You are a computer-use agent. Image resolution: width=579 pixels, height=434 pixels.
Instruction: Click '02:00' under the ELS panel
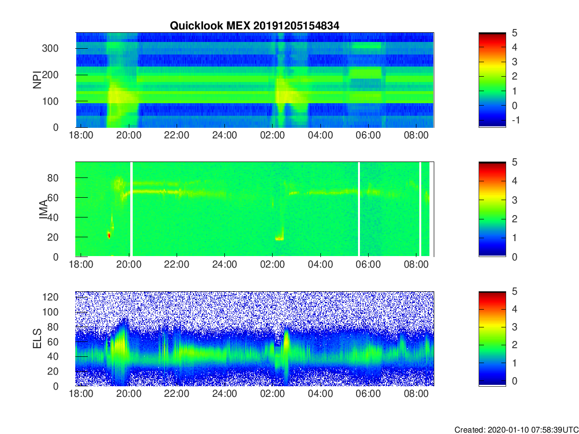[x=273, y=394]
